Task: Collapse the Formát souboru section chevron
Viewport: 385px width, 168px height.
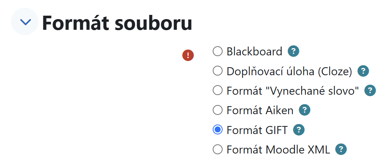Action: (25, 22)
